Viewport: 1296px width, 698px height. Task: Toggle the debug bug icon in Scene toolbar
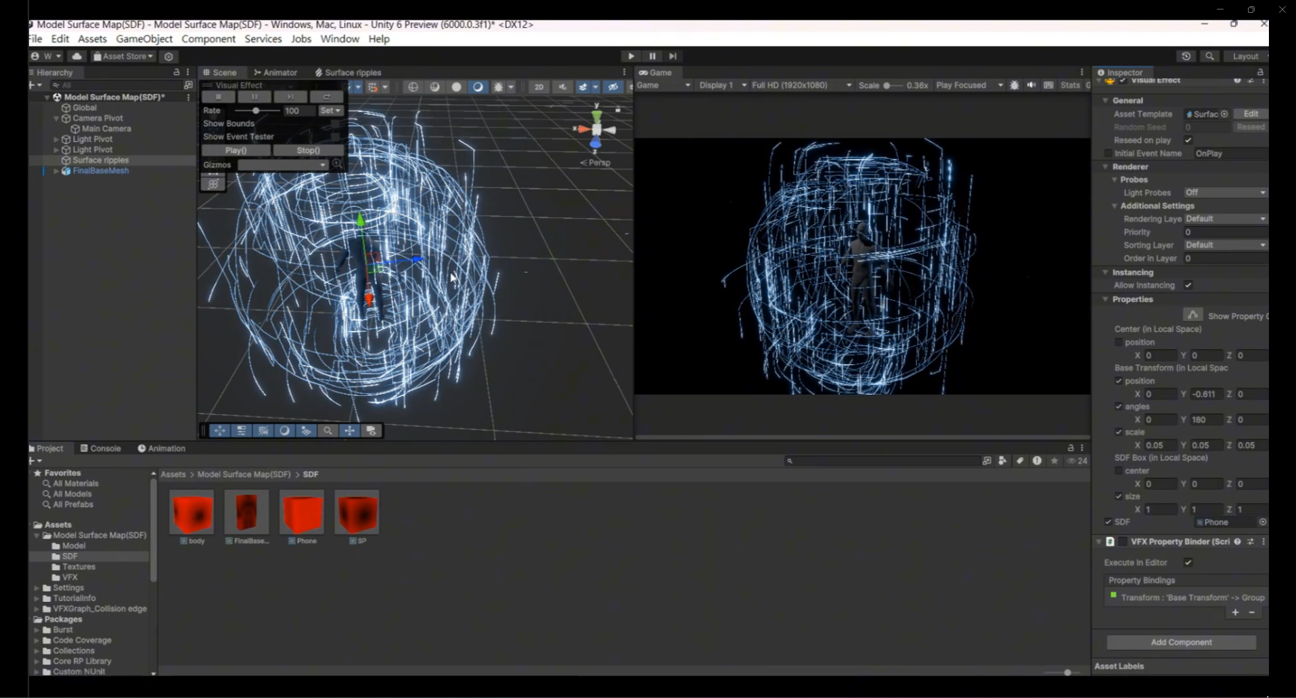[x=499, y=87]
